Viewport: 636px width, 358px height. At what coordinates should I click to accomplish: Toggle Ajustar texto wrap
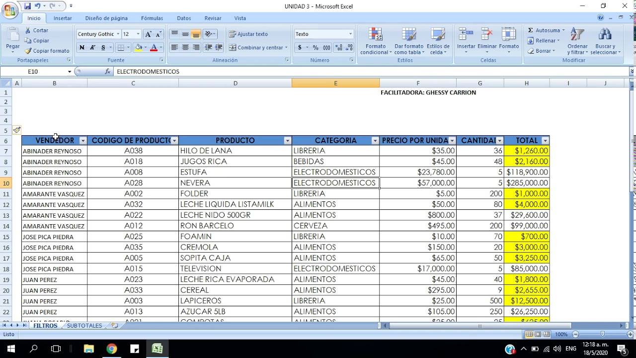pyautogui.click(x=248, y=34)
